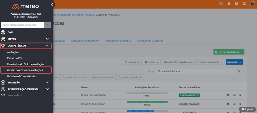Collapse the Competências menu chevron
Viewport: 257px width, 113px height.
pos(47,46)
